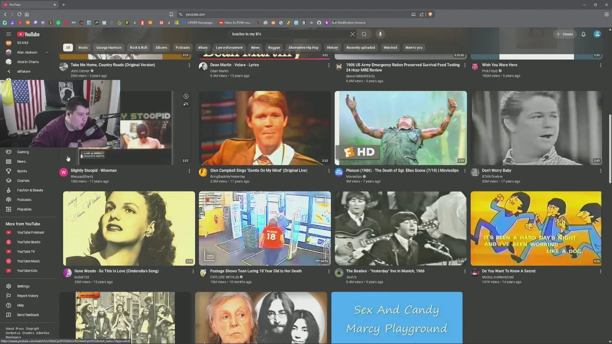Open options menu for Ilene Woods video
The width and height of the screenshot is (612, 344).
193,271
